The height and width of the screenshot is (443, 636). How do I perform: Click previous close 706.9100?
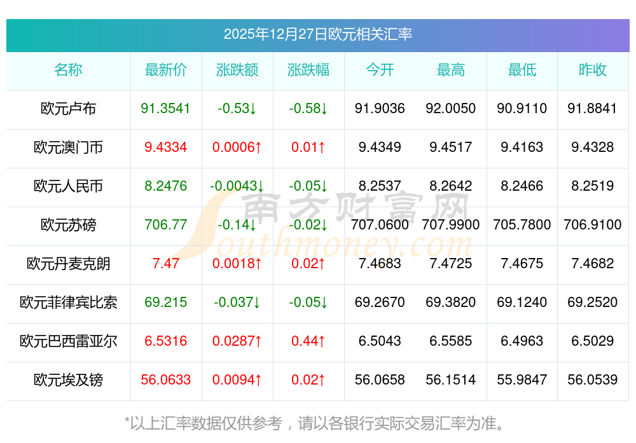[593, 224]
